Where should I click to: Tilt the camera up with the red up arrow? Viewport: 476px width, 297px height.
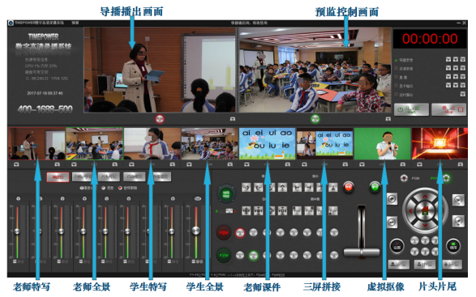(x=425, y=197)
